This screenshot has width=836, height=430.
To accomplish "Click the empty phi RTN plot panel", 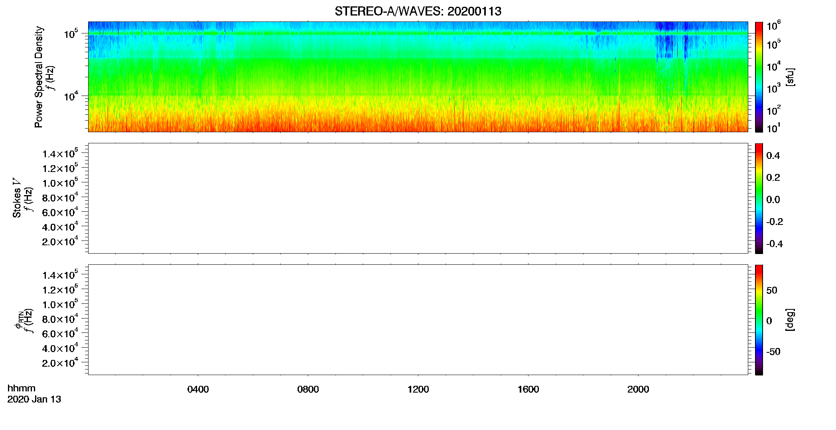I will [x=418, y=320].
